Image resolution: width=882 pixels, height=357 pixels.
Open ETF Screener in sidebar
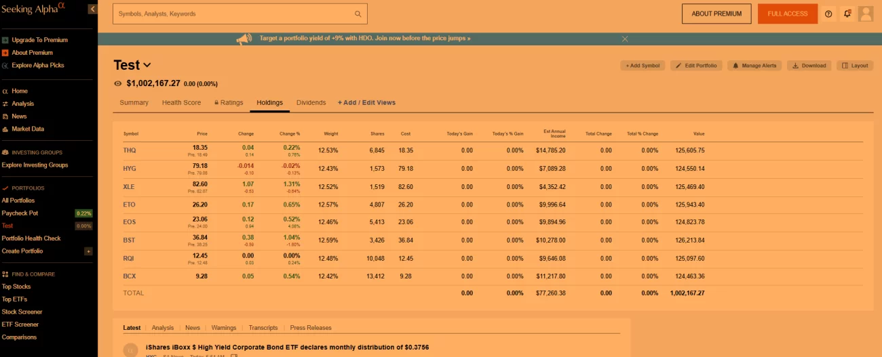tap(20, 324)
